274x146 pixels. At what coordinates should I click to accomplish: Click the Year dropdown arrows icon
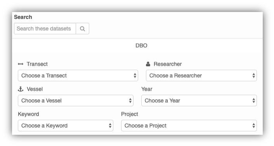click(x=253, y=101)
